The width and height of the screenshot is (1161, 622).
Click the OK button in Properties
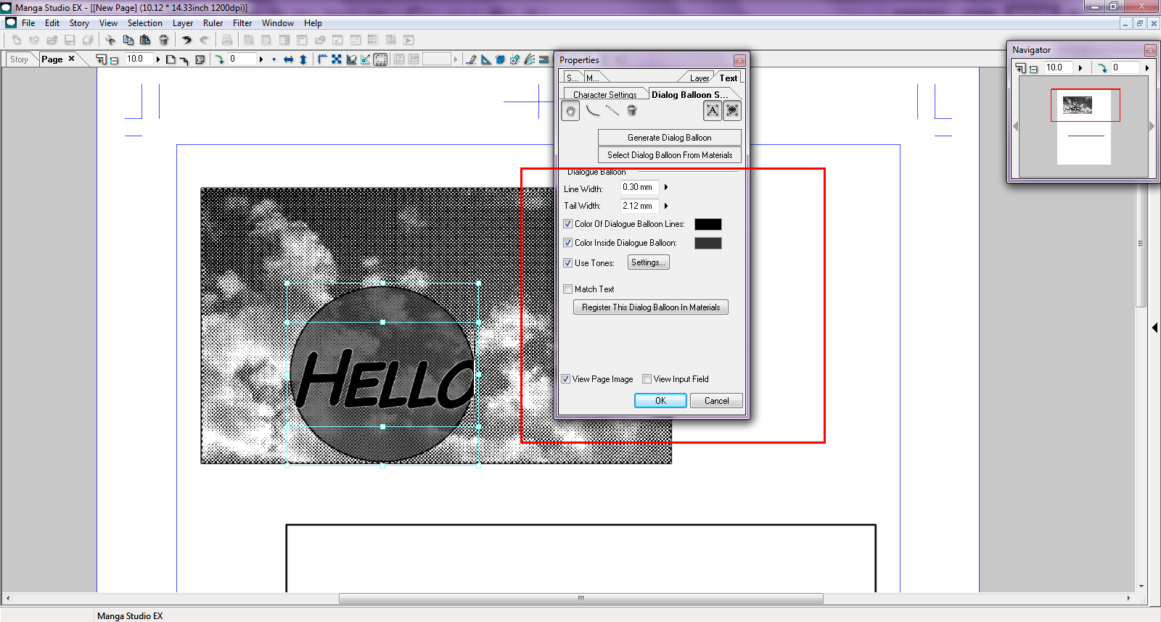tap(660, 400)
